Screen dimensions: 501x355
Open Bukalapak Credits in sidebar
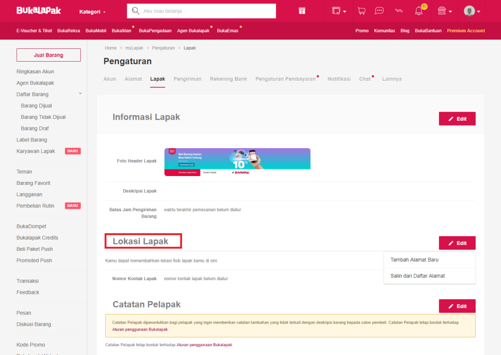click(x=37, y=238)
